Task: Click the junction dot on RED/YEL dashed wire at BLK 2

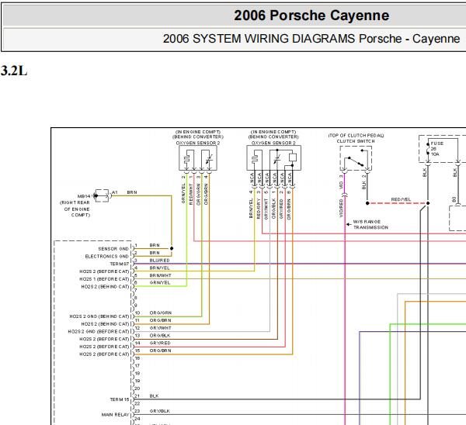Action: pyautogui.click(x=367, y=203)
